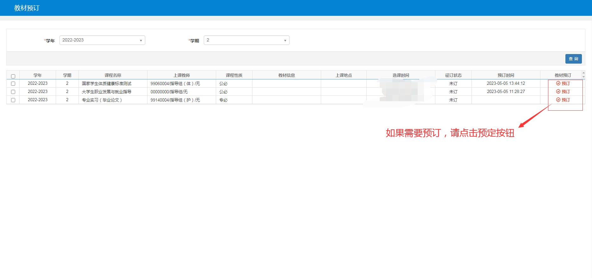The height and width of the screenshot is (278, 592).
Task: Click 预订 icon for 国家学生体质健康标准测试 row
Action: [563, 83]
